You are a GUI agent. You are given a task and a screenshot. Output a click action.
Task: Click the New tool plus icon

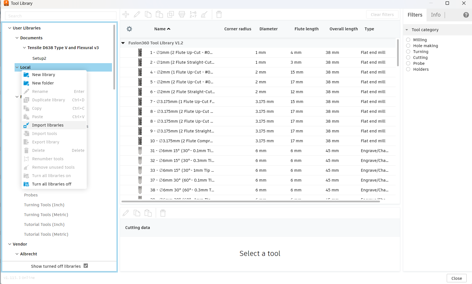pos(126,14)
